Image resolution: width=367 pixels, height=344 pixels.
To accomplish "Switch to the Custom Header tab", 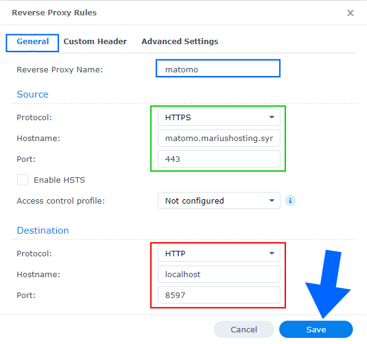I will [95, 42].
